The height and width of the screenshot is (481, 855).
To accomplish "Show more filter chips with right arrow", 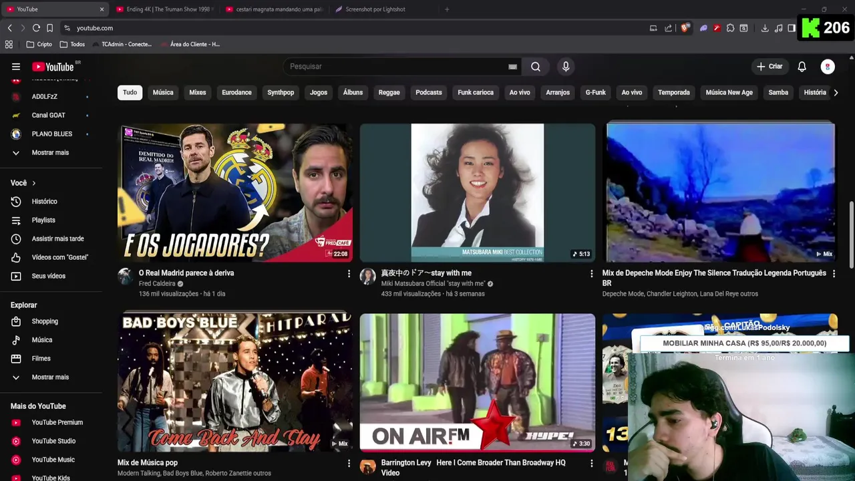I will (x=836, y=93).
